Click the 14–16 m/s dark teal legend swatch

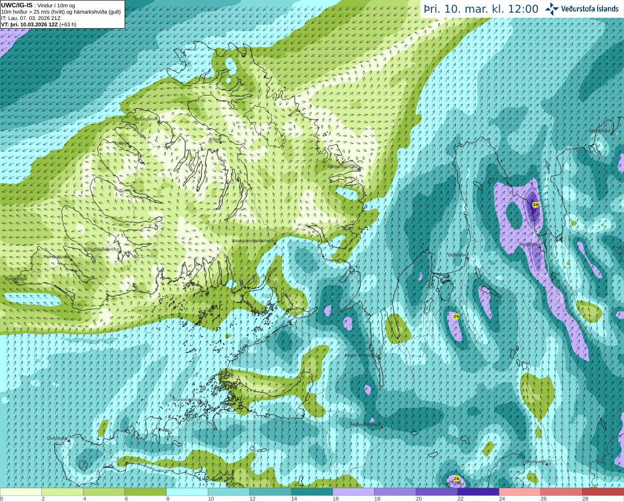pyautogui.click(x=312, y=492)
